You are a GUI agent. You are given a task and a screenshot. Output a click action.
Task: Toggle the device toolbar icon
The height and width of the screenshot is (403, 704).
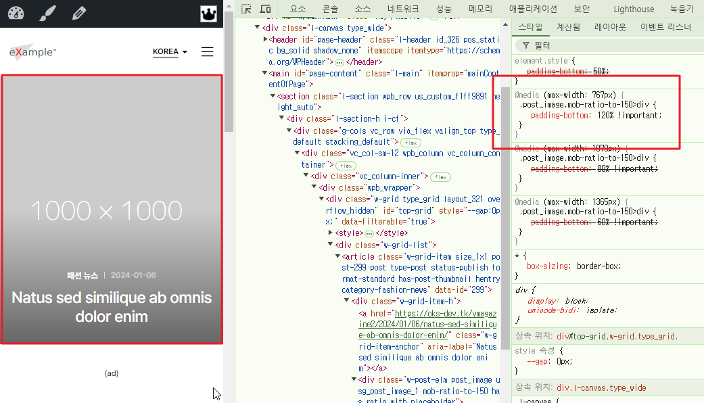pos(265,9)
